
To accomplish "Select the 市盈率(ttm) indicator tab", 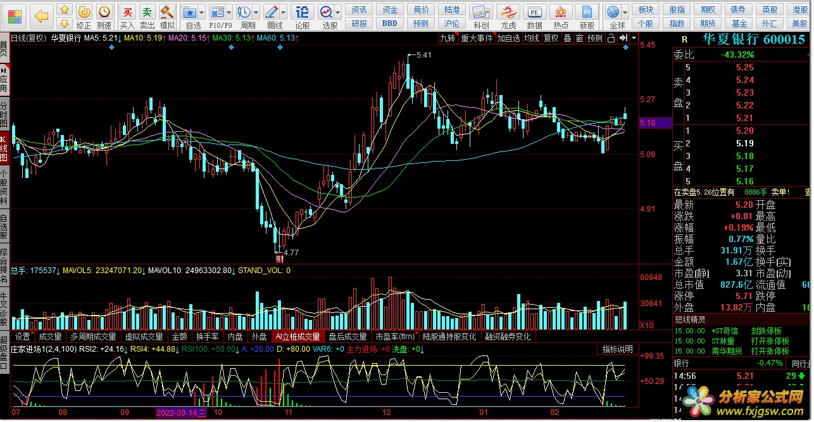I will click(395, 336).
